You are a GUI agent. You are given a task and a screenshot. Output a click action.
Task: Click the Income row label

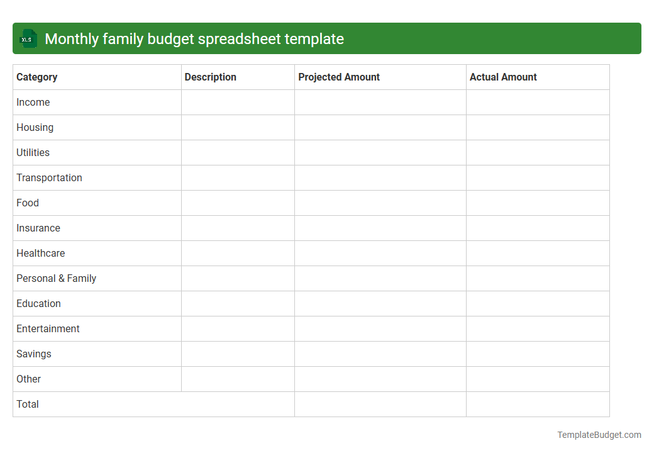(33, 102)
